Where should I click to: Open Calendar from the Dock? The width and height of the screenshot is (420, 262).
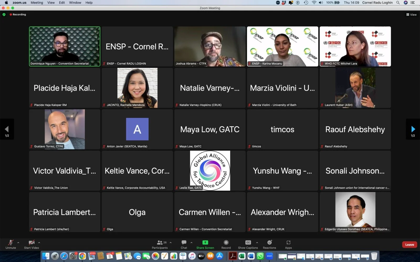110,256
